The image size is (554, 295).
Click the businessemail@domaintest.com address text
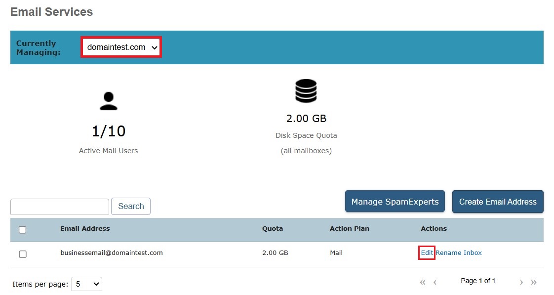click(111, 253)
